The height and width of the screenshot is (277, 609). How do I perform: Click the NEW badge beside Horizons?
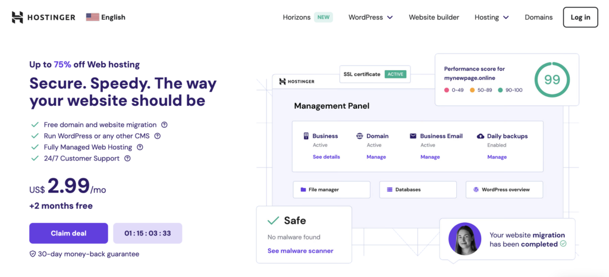pos(324,17)
